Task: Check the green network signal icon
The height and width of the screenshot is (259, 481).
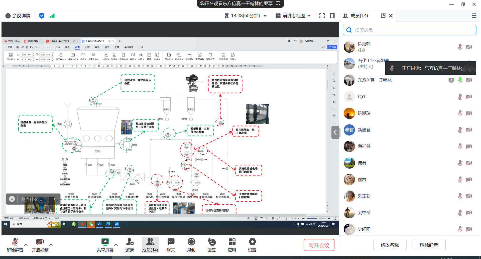Action: 52,16
